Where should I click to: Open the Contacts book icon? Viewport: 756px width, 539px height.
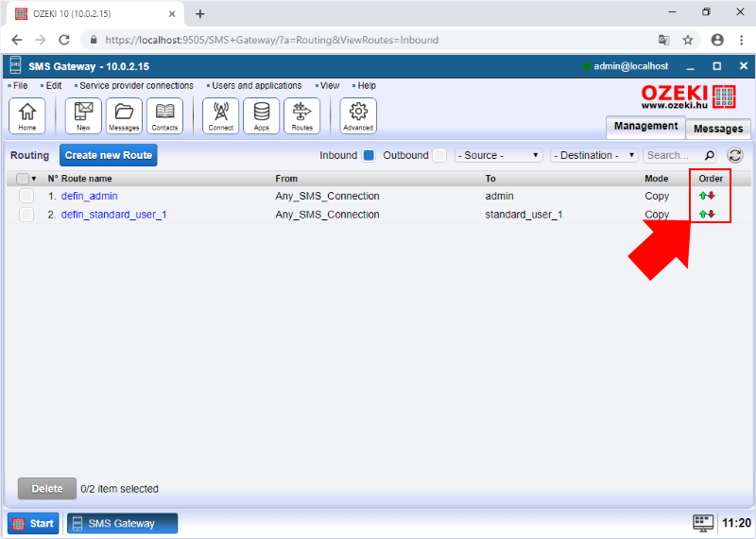coord(164,115)
